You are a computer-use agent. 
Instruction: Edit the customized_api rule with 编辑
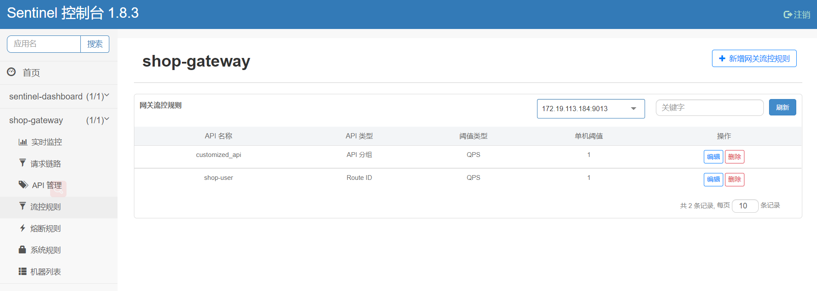pos(713,157)
